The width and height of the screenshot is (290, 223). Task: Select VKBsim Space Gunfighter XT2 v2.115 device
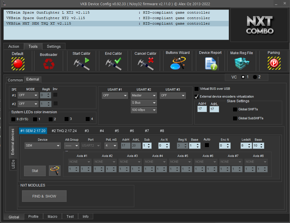[116, 18]
